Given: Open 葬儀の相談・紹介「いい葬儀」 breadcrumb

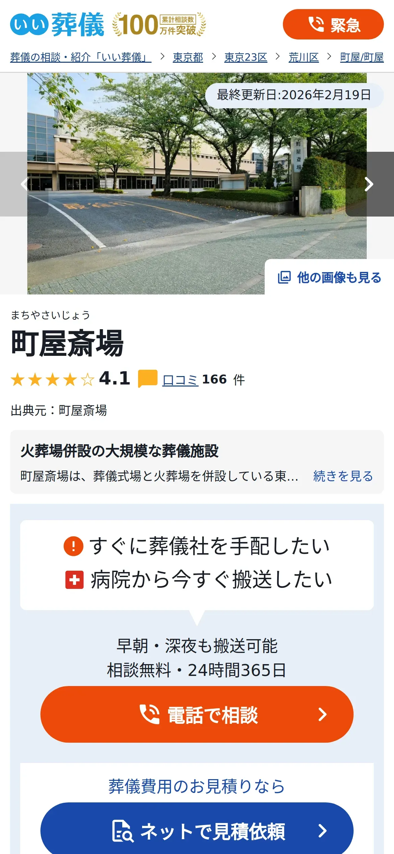Looking at the screenshot, I should (x=81, y=57).
